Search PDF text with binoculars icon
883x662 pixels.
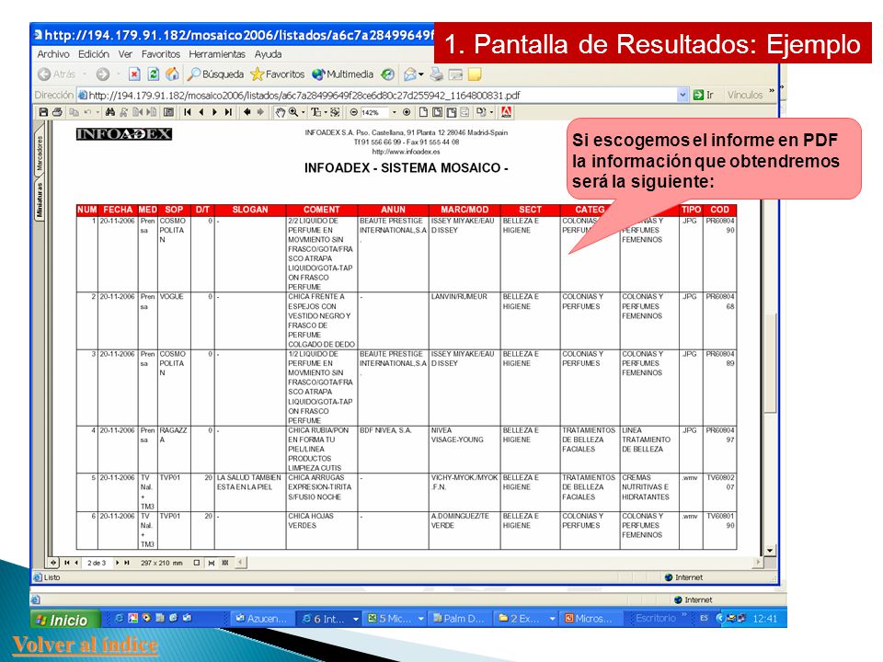pyautogui.click(x=109, y=112)
